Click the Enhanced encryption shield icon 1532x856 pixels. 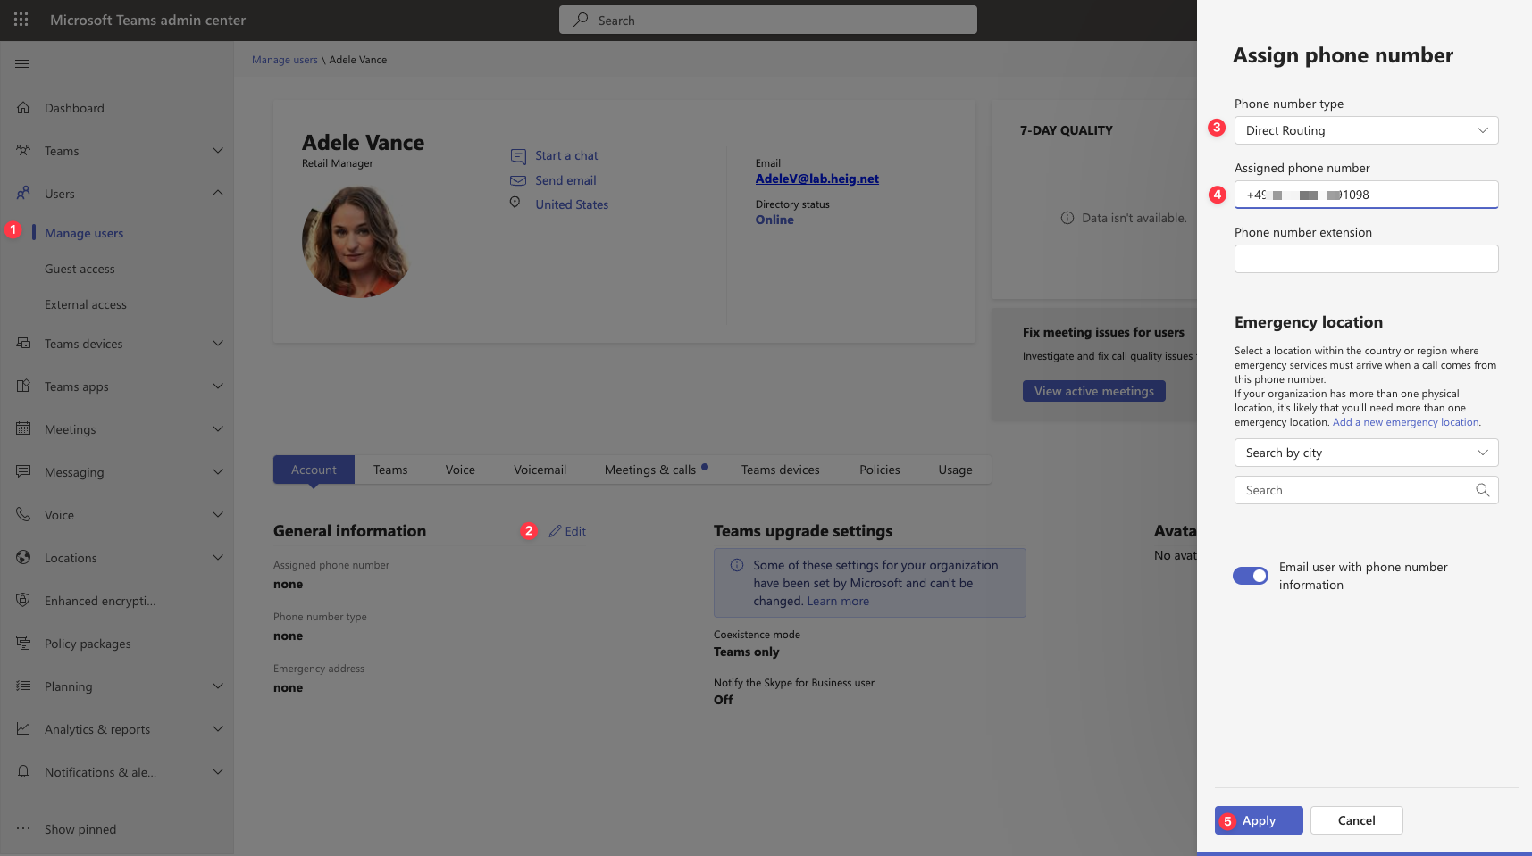tap(23, 600)
